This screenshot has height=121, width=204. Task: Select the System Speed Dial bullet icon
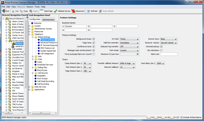[x=39, y=51]
